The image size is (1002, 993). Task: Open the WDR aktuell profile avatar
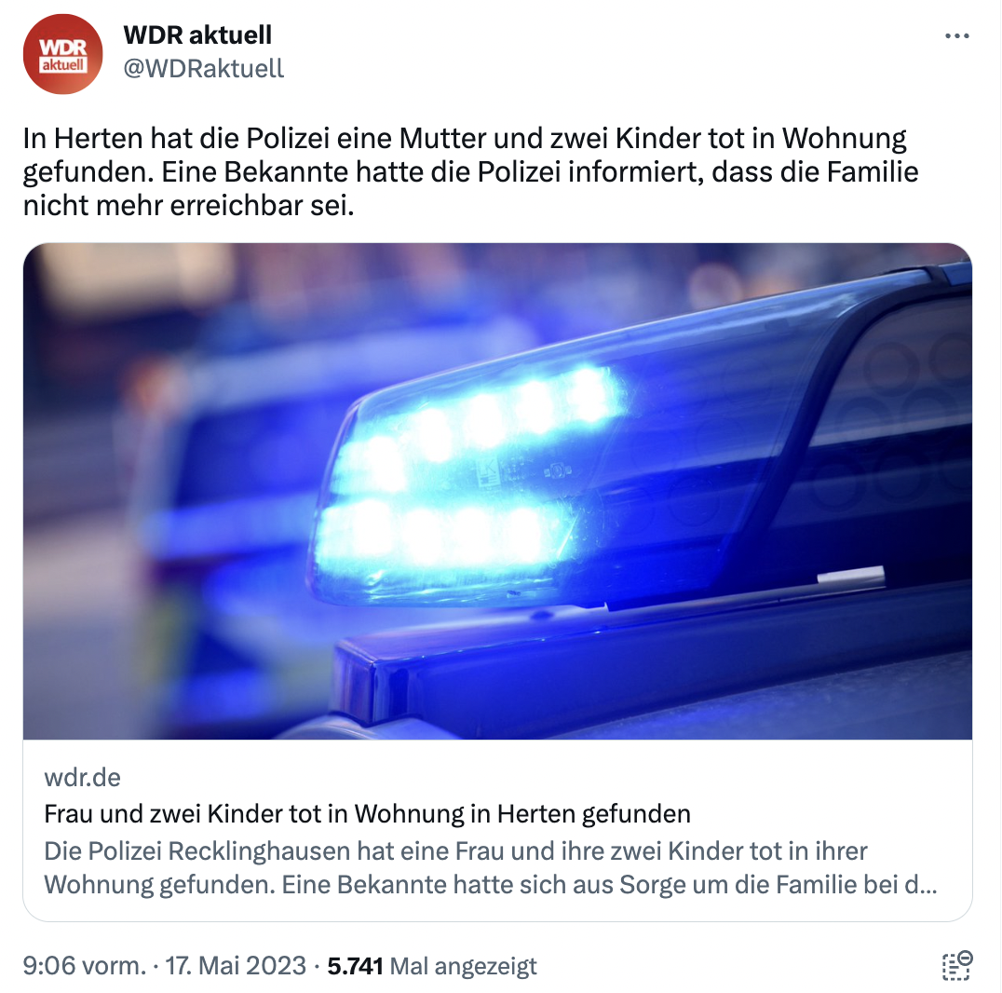(62, 54)
